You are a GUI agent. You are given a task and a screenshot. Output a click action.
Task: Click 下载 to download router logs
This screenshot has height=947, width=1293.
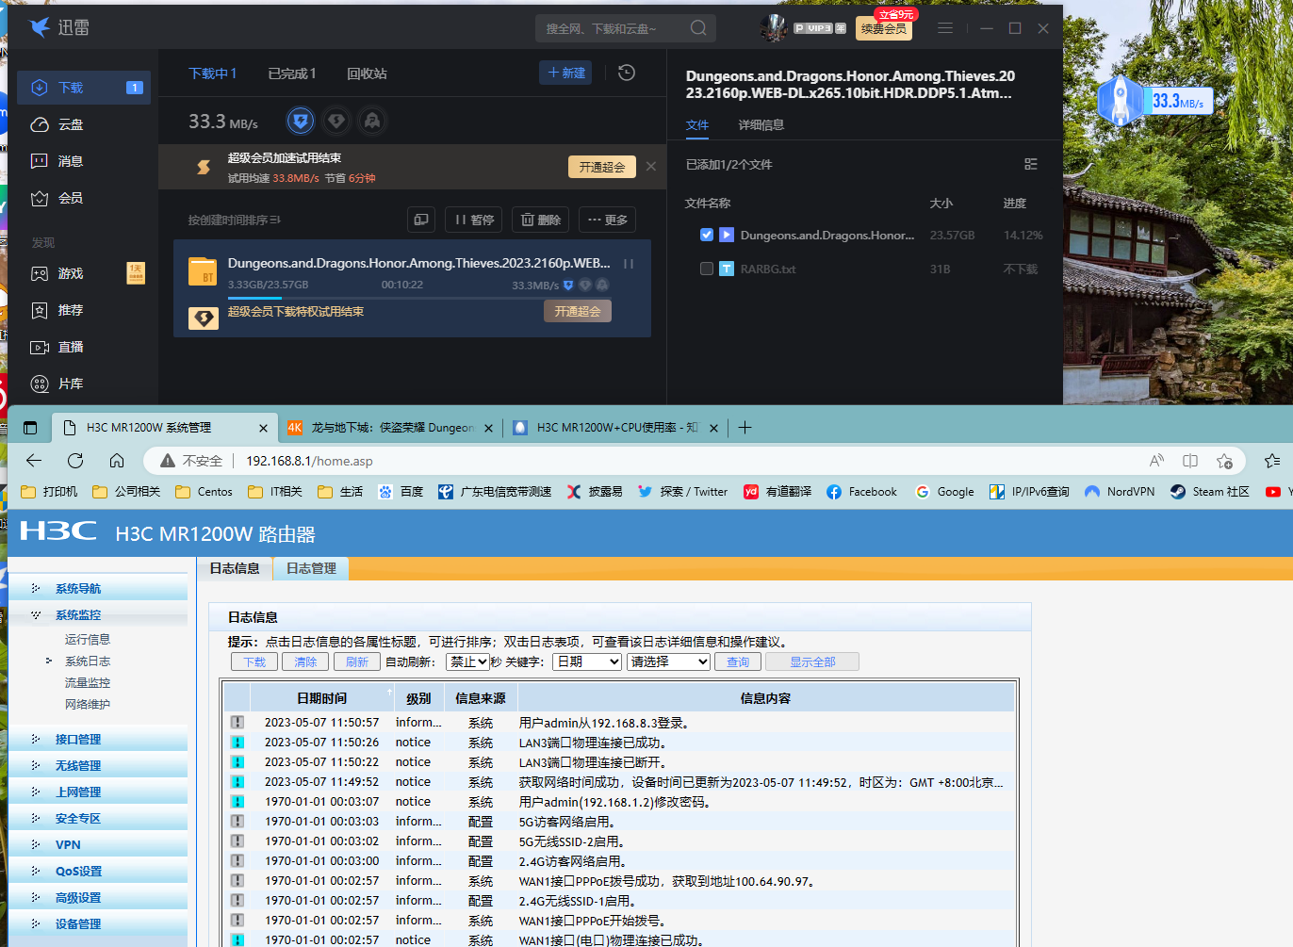point(254,661)
